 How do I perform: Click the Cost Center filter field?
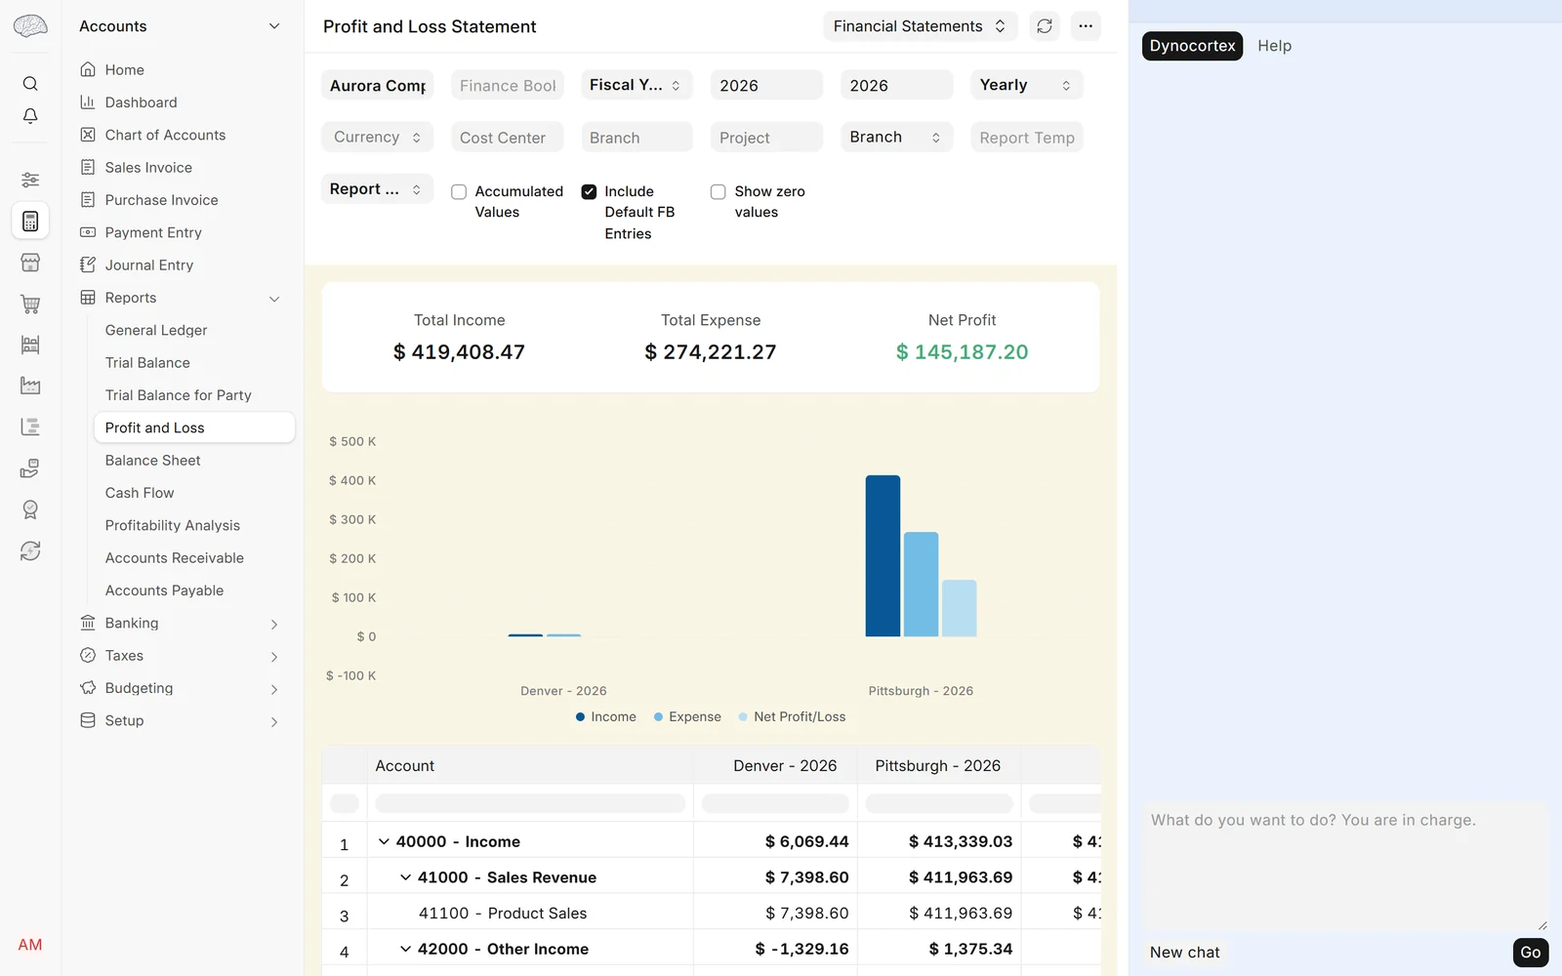click(x=507, y=137)
